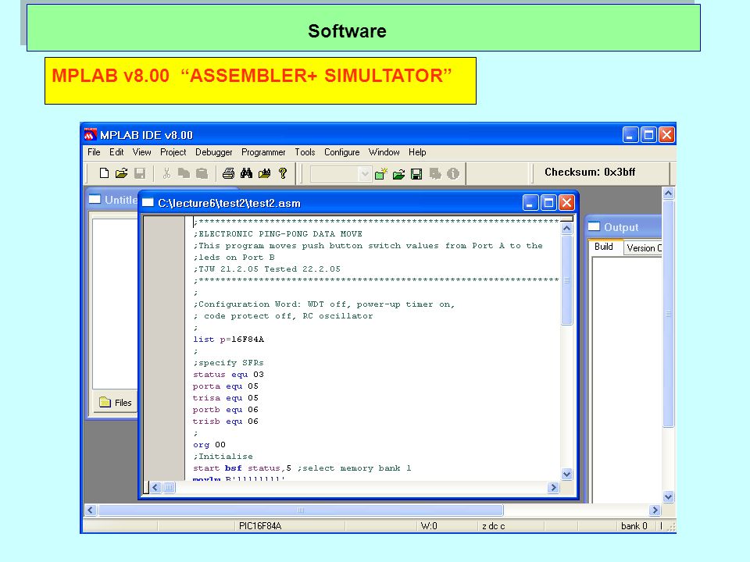750x562 pixels.
Task: Click the green Open Project folder icon
Action: pos(399,173)
